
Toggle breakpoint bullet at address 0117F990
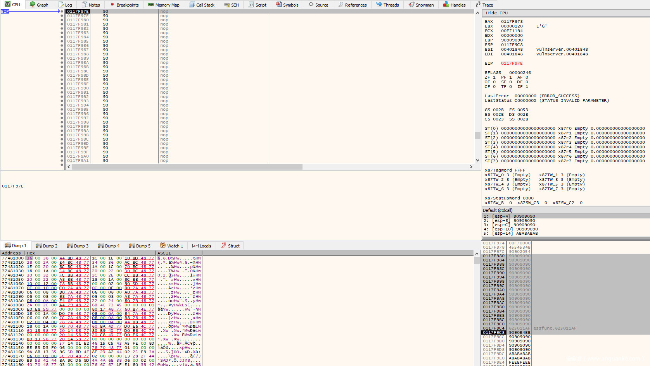pos(62,88)
